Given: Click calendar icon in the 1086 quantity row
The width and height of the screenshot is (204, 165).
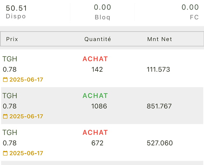Looking at the screenshot, I should click(5, 116).
